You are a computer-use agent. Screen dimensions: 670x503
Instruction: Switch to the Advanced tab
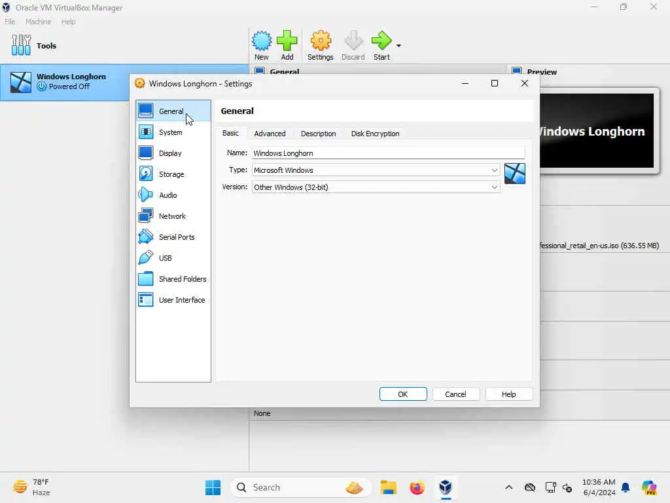[x=270, y=134]
